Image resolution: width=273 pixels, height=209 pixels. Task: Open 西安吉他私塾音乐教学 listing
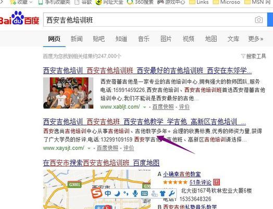tap(190, 207)
